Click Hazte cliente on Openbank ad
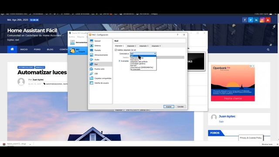The width and height of the screenshot is (279, 157). 233,99
